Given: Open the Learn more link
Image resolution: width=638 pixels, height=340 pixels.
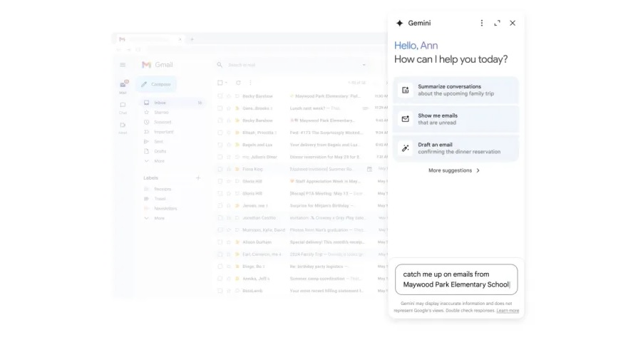Looking at the screenshot, I should [x=508, y=311].
